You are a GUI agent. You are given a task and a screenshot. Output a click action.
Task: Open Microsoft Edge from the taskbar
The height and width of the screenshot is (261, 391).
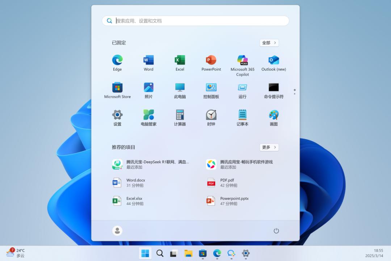pyautogui.click(x=217, y=253)
